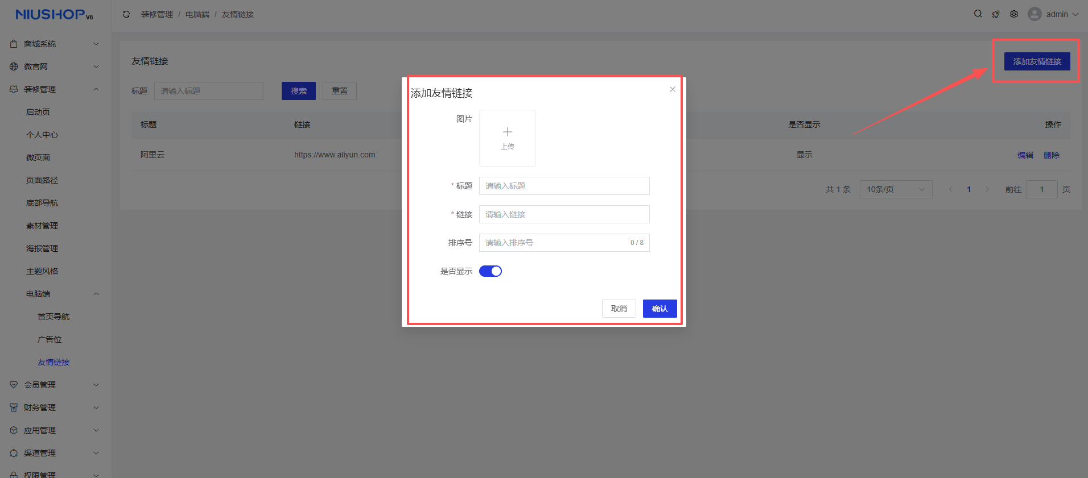1088x478 pixels.
Task: Expand the 微官网 menu chevron
Action: pyautogui.click(x=96, y=66)
